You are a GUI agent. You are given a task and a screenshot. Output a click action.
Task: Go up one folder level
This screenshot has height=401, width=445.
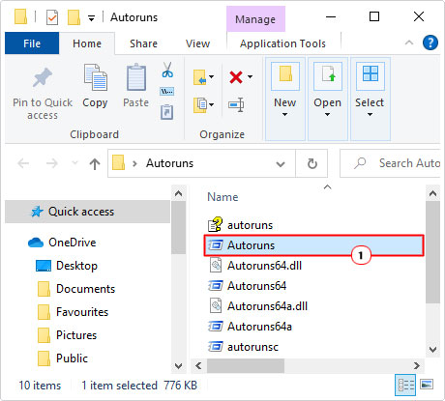coord(95,164)
